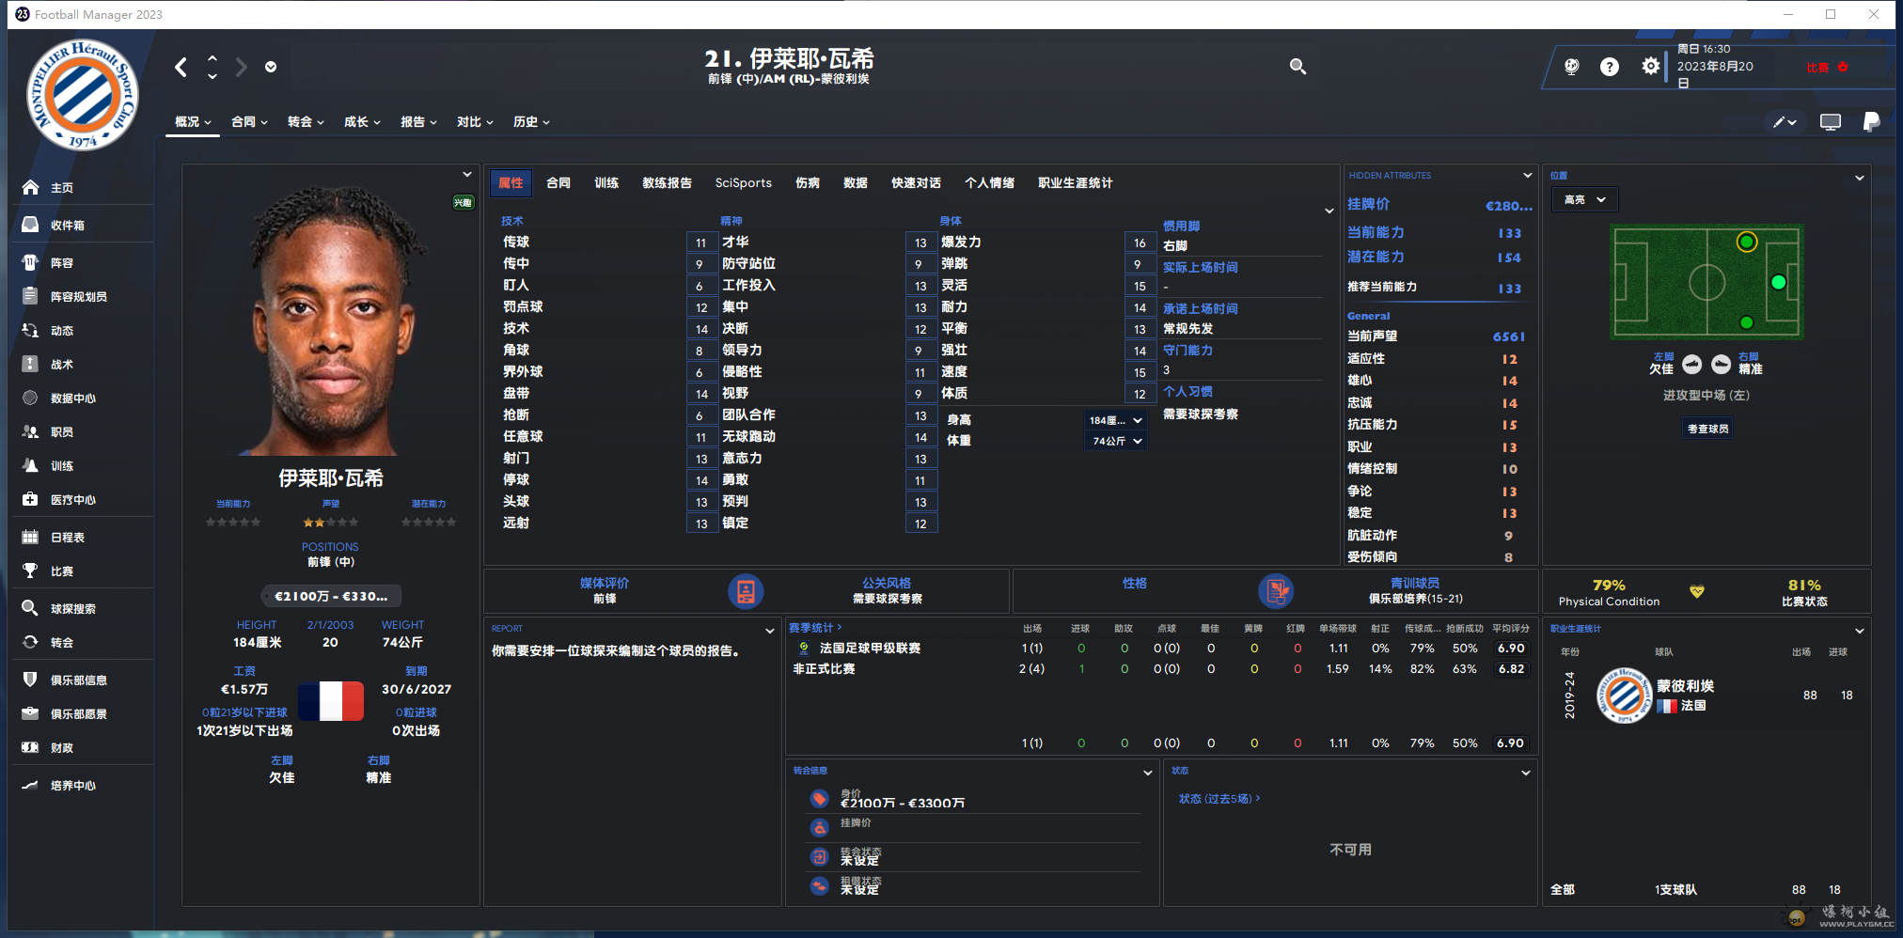Open the 赛季统计 season stats link
Viewport: 1903px width, 938px height.
tap(815, 628)
